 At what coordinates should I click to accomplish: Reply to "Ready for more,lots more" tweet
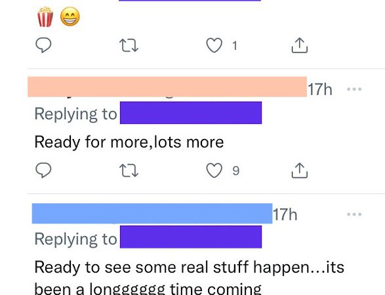coord(43,170)
